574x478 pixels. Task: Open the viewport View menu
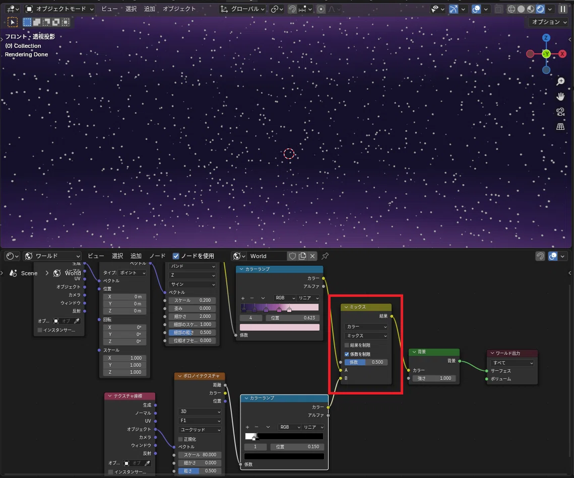click(x=109, y=9)
